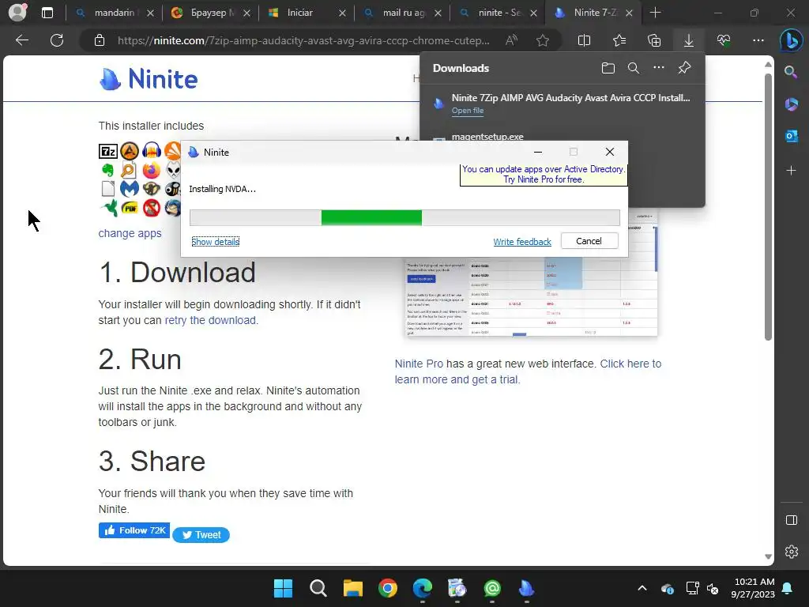Open sidebar settings gear icon

(x=792, y=551)
